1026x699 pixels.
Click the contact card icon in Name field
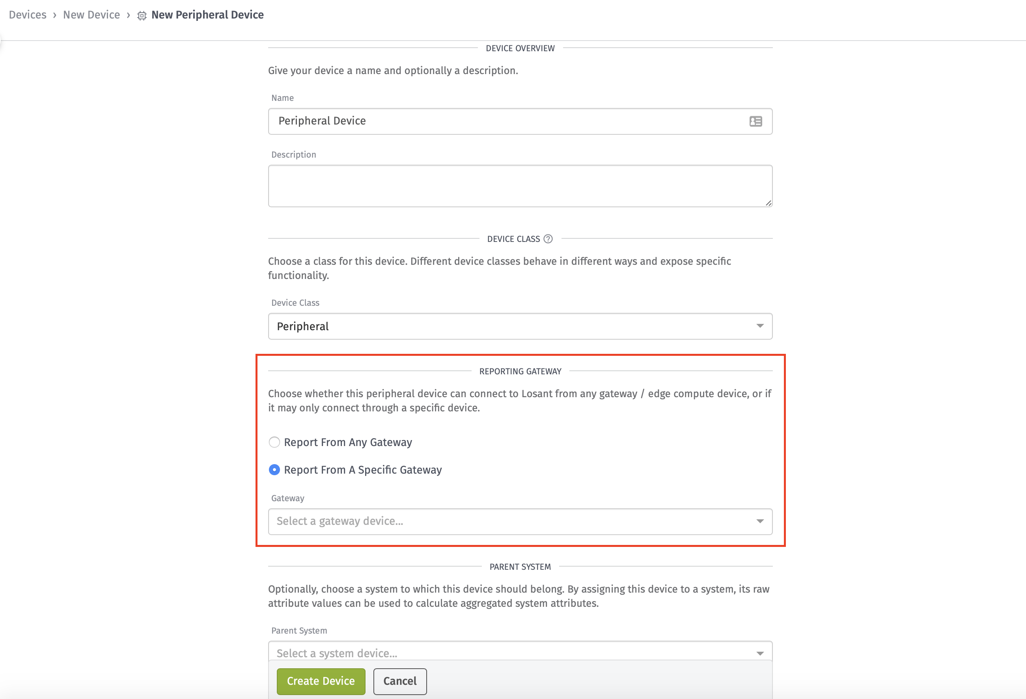click(x=756, y=121)
